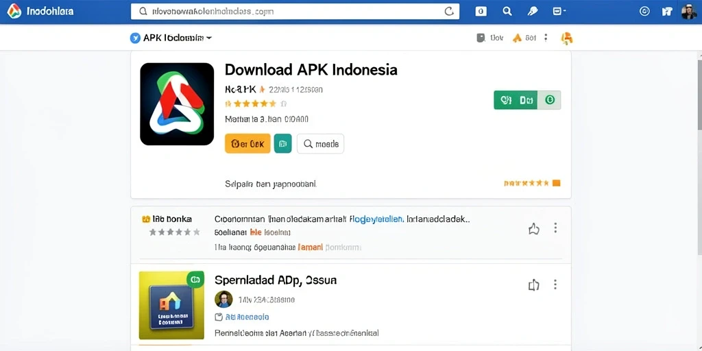
Task: Click the colorful logo in top-left header
Action: (14, 11)
